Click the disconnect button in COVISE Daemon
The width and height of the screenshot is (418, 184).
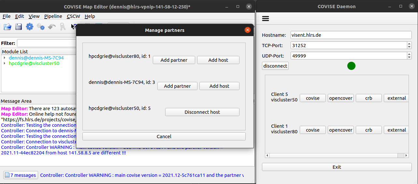pyautogui.click(x=275, y=66)
